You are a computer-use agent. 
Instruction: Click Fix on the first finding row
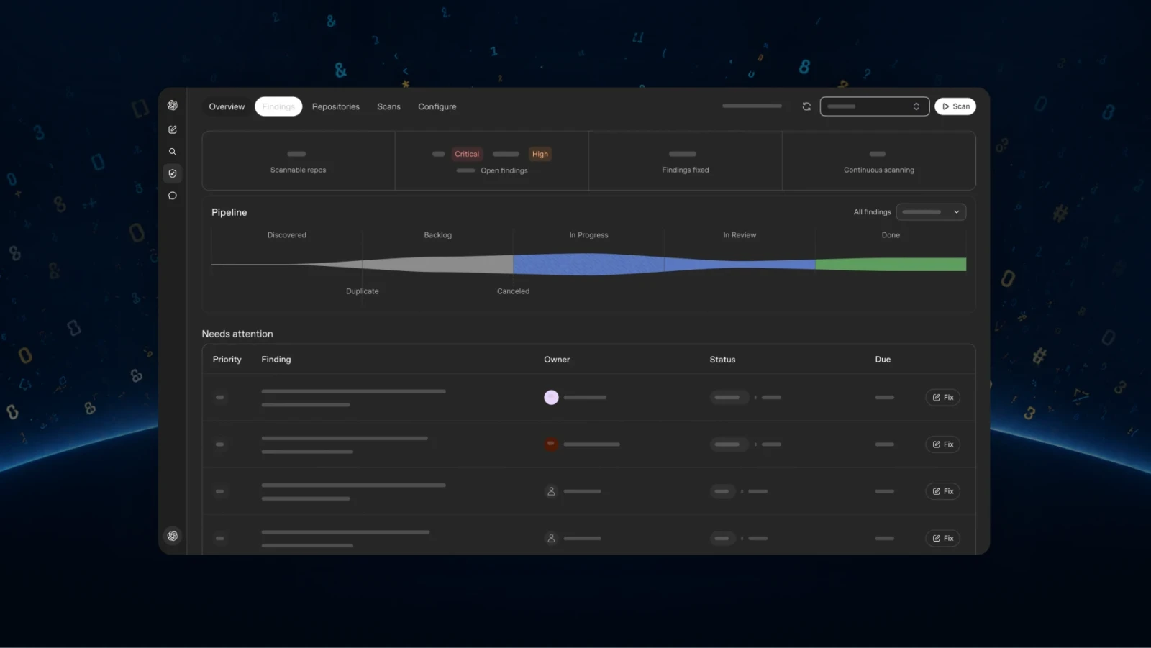[x=942, y=397]
